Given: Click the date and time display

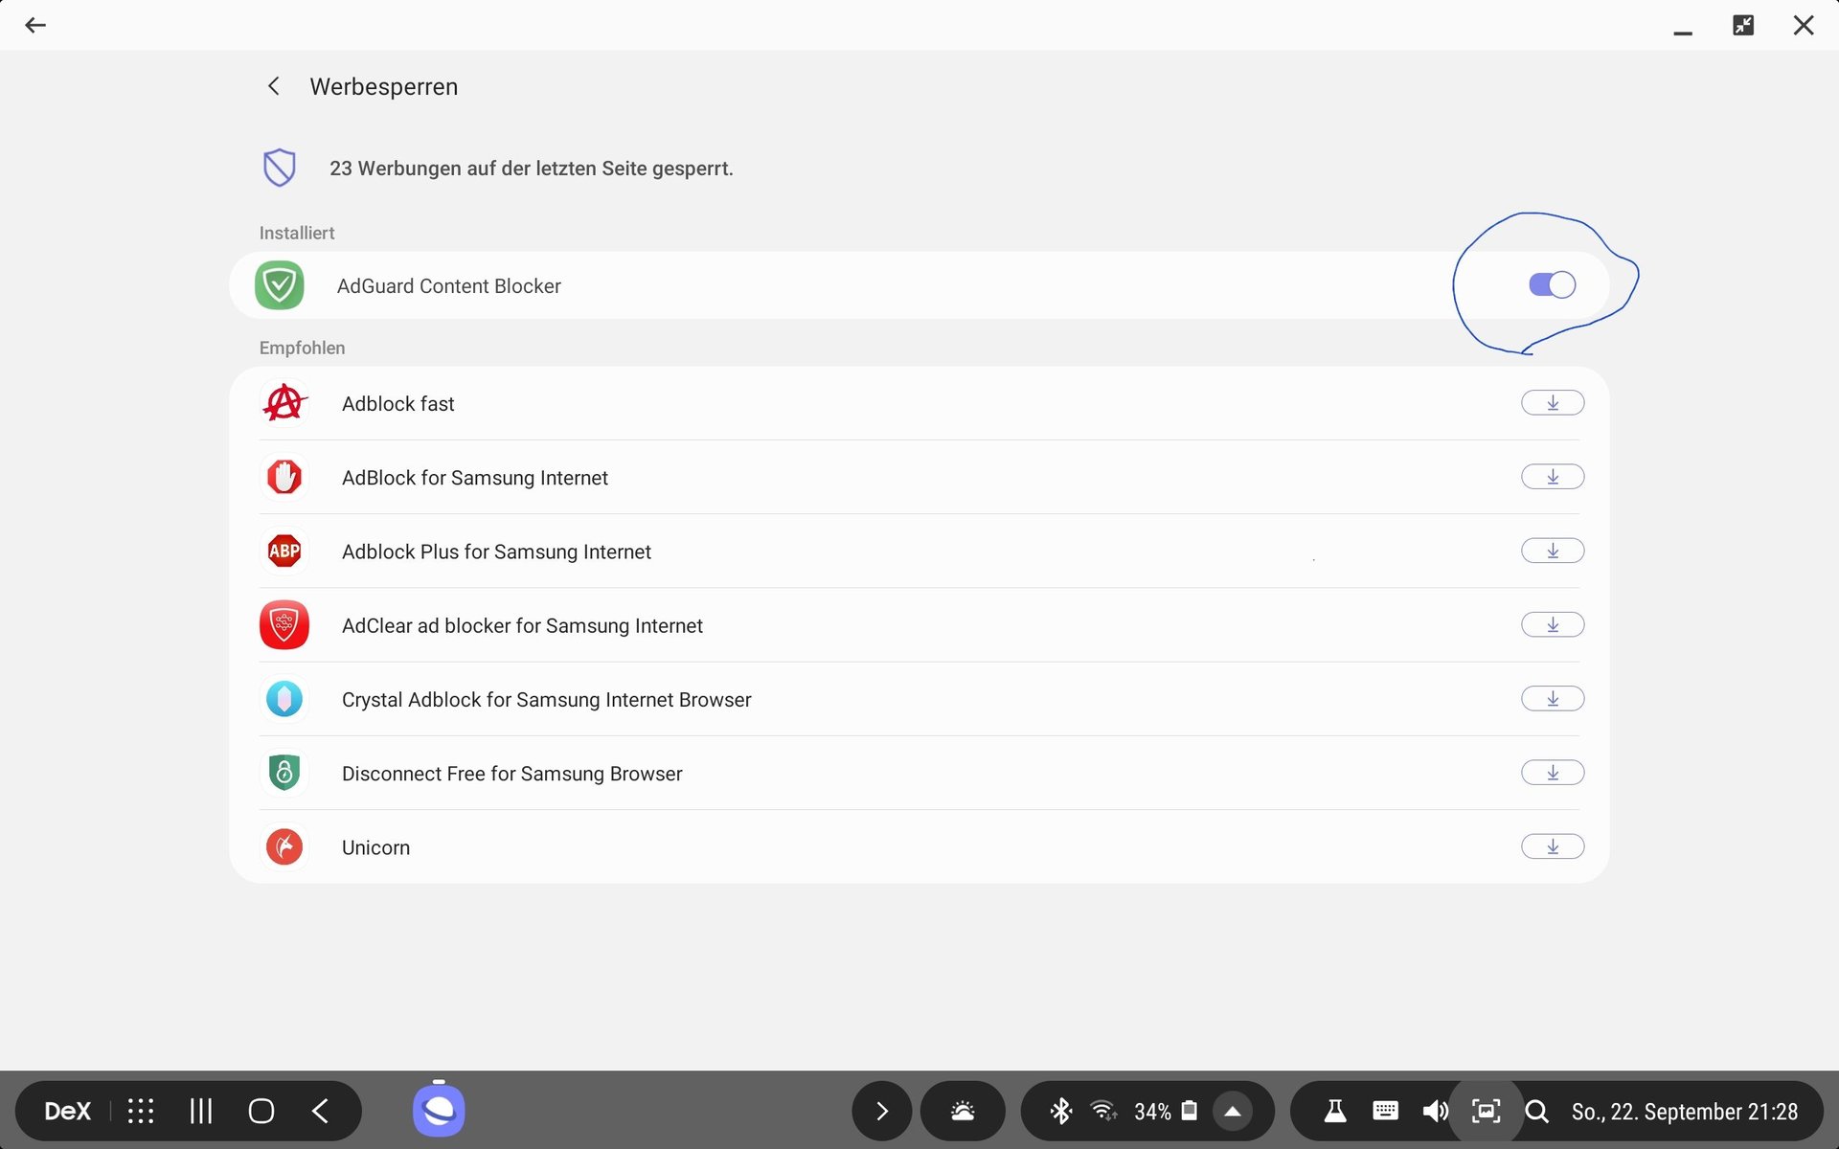Looking at the screenshot, I should pyautogui.click(x=1684, y=1112).
